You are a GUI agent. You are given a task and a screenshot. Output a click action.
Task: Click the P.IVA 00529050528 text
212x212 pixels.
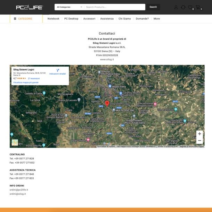click(x=107, y=55)
